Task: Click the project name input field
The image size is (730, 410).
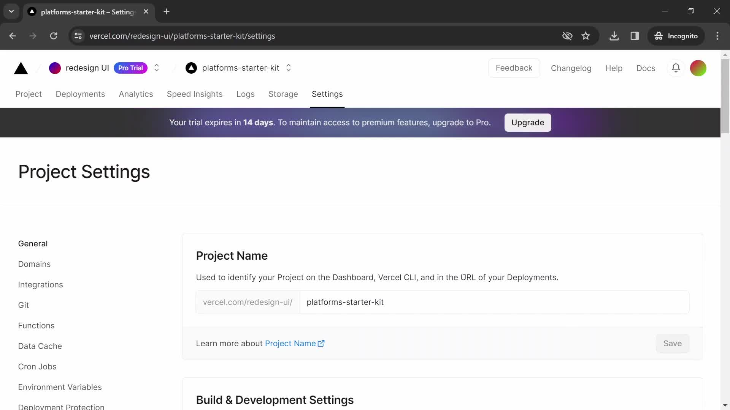Action: pyautogui.click(x=494, y=302)
